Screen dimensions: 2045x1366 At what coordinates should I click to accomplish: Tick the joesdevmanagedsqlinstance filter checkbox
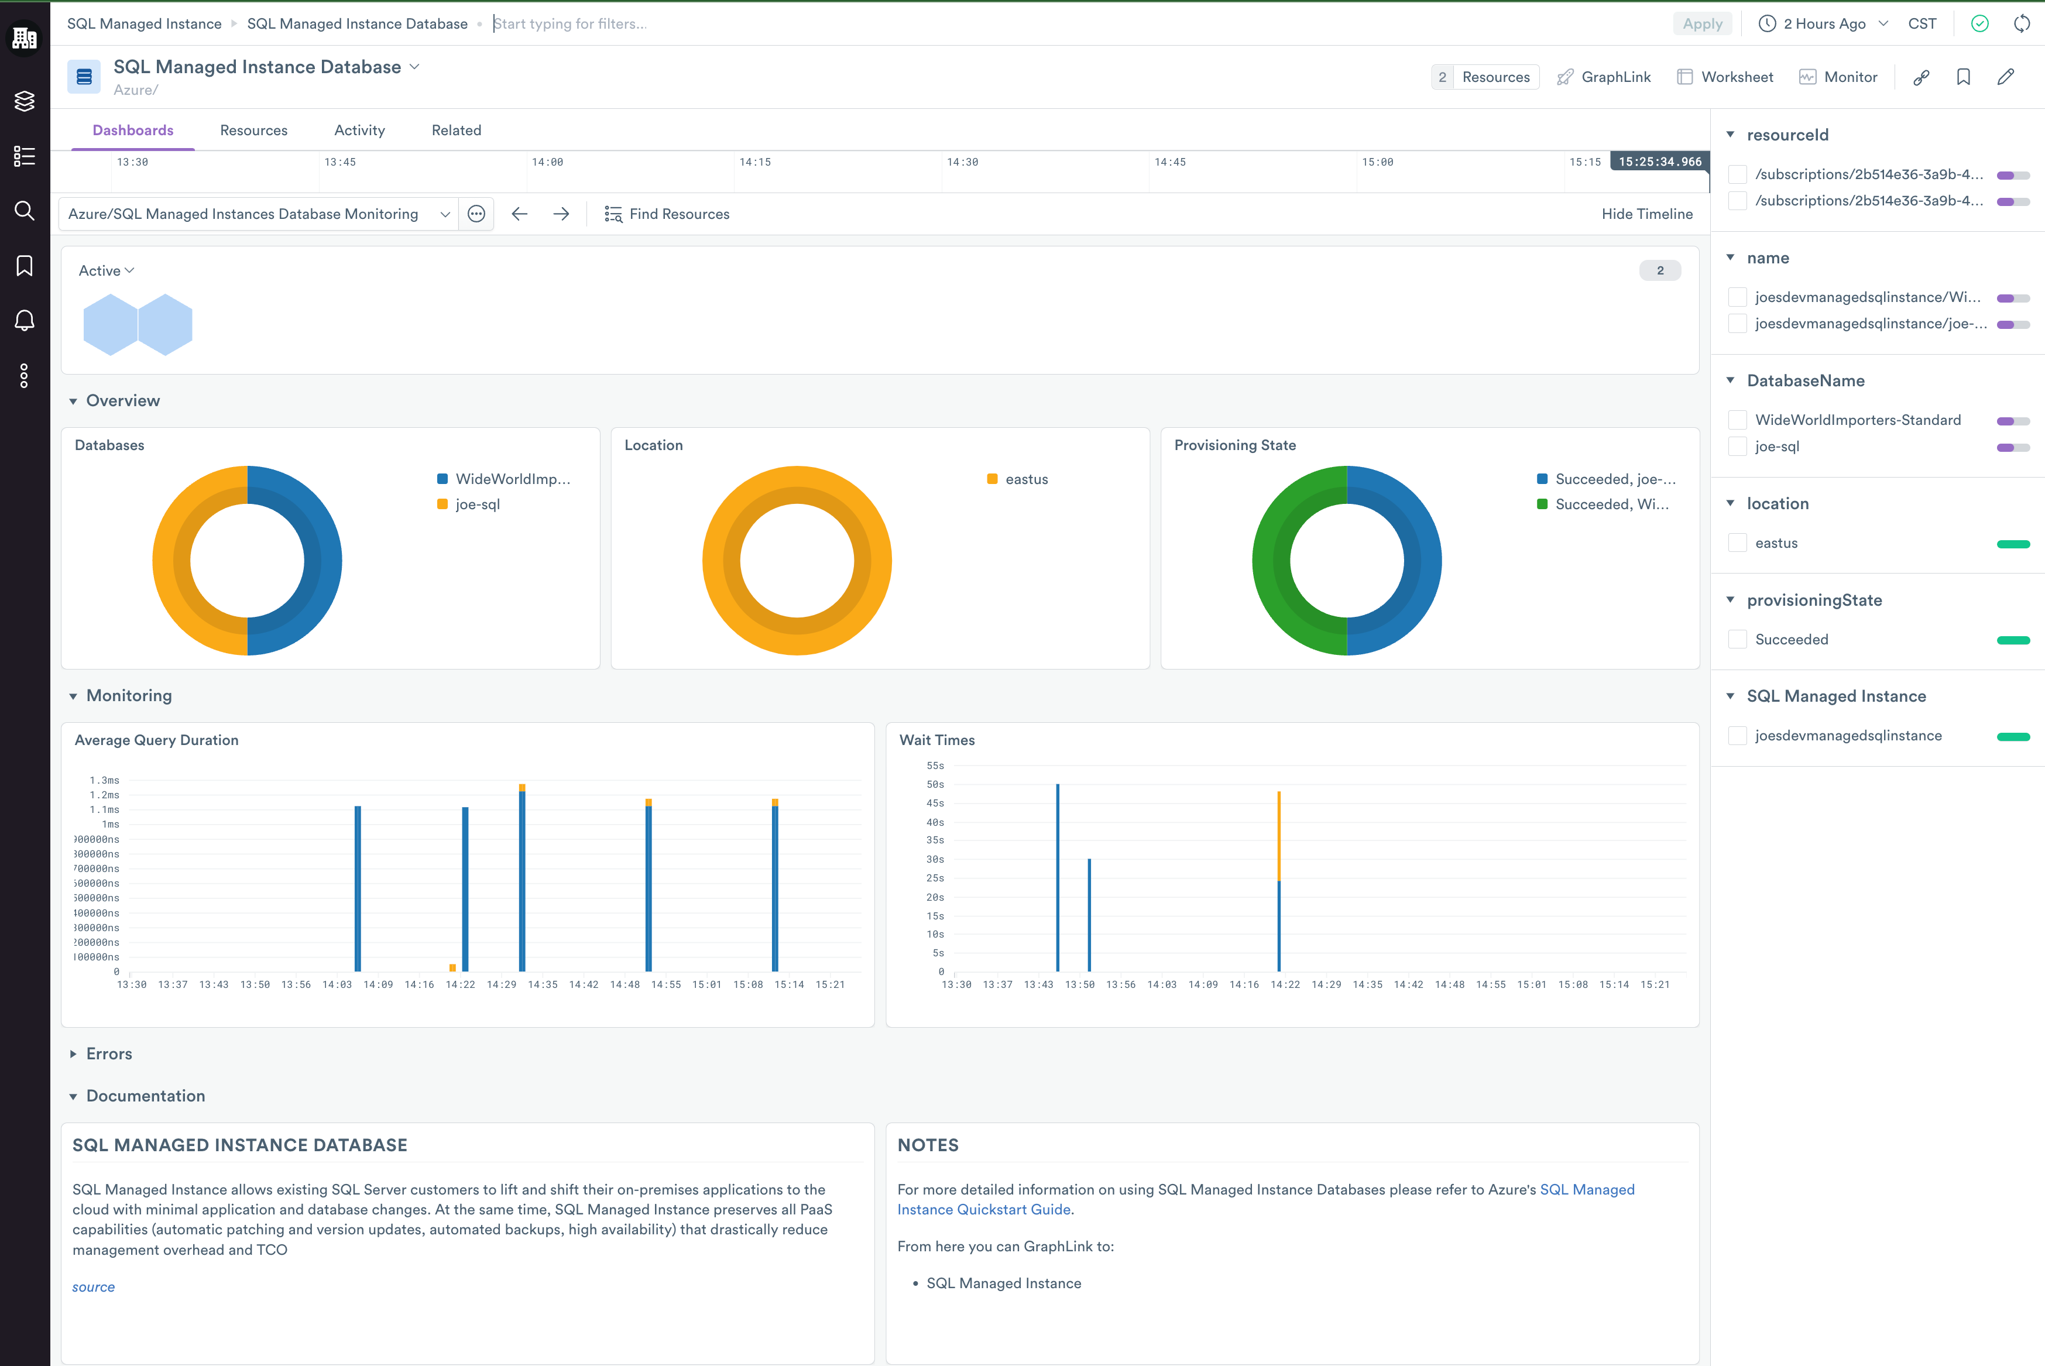[x=1738, y=735]
